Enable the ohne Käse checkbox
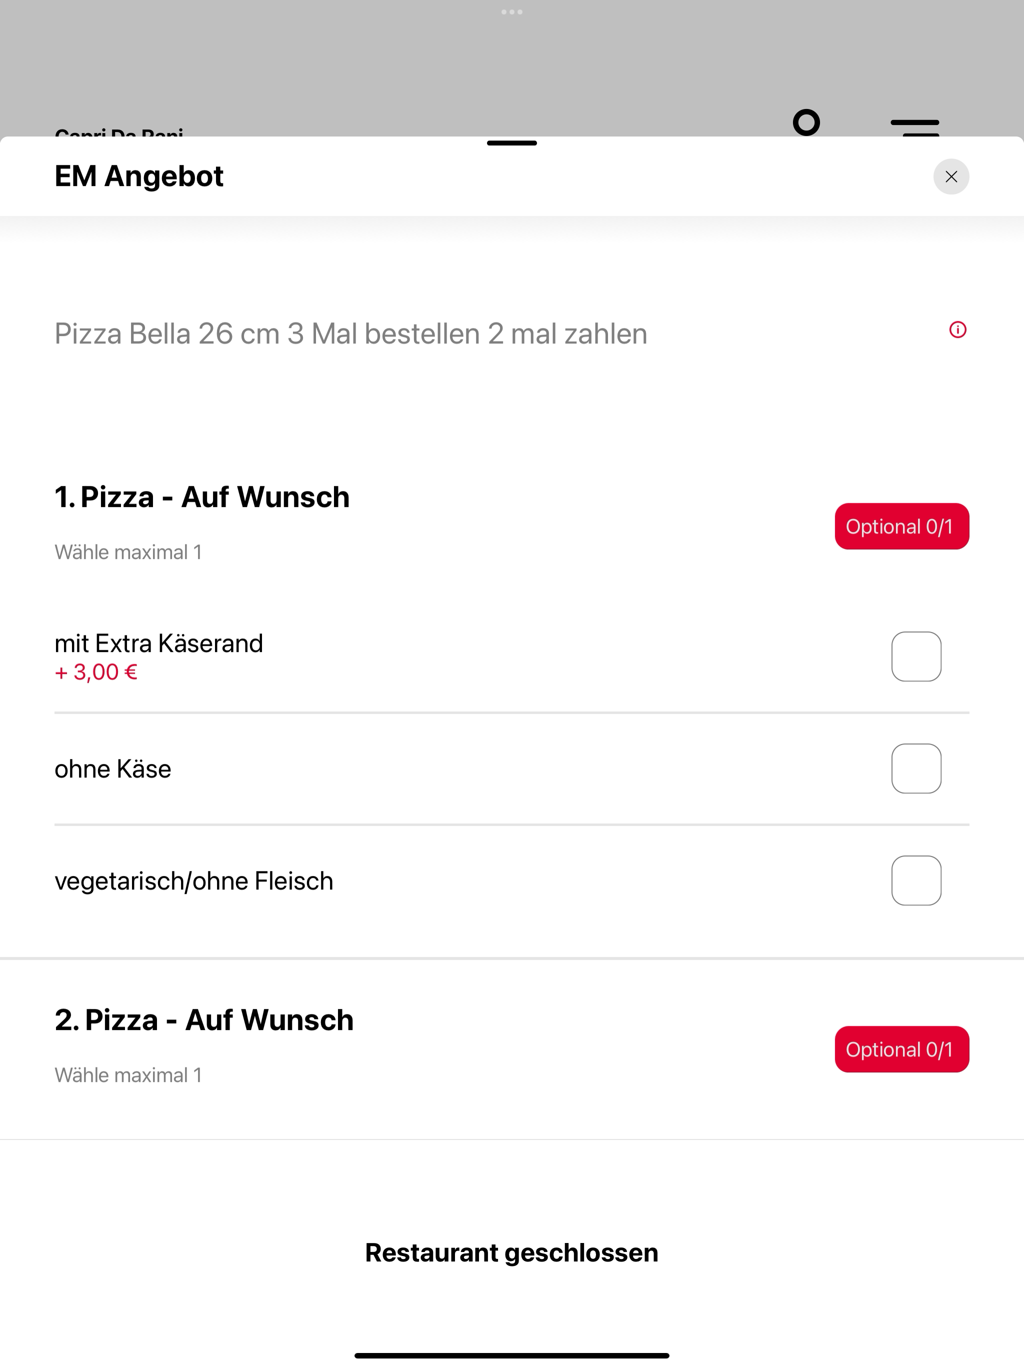1024x1366 pixels. point(916,768)
